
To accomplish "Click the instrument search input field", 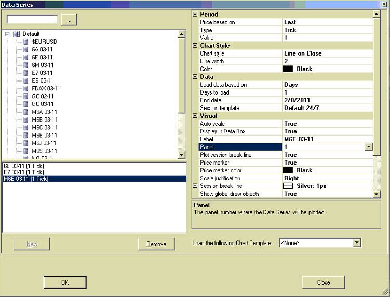I will [32, 20].
